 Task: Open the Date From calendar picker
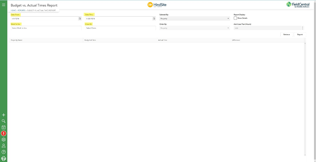(x=80, y=18)
